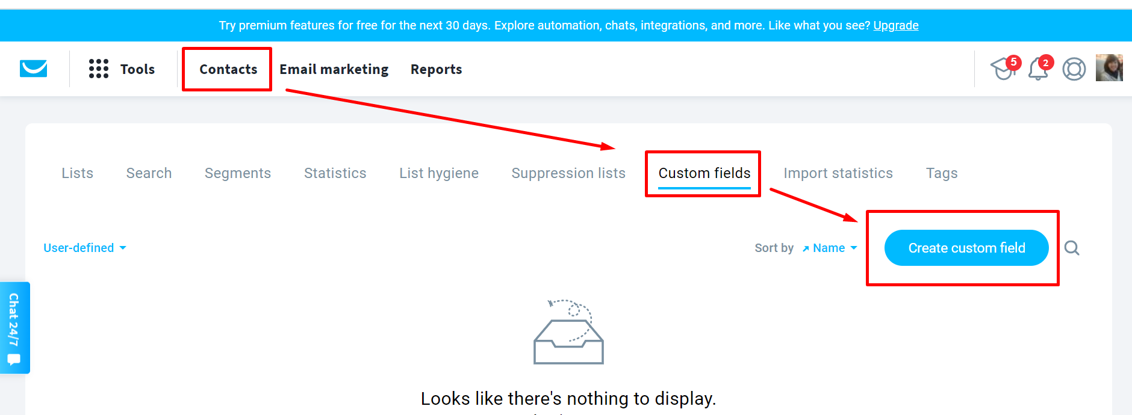Open the Tools grid menu icon
Screen dimensions: 1132x415
pos(99,69)
